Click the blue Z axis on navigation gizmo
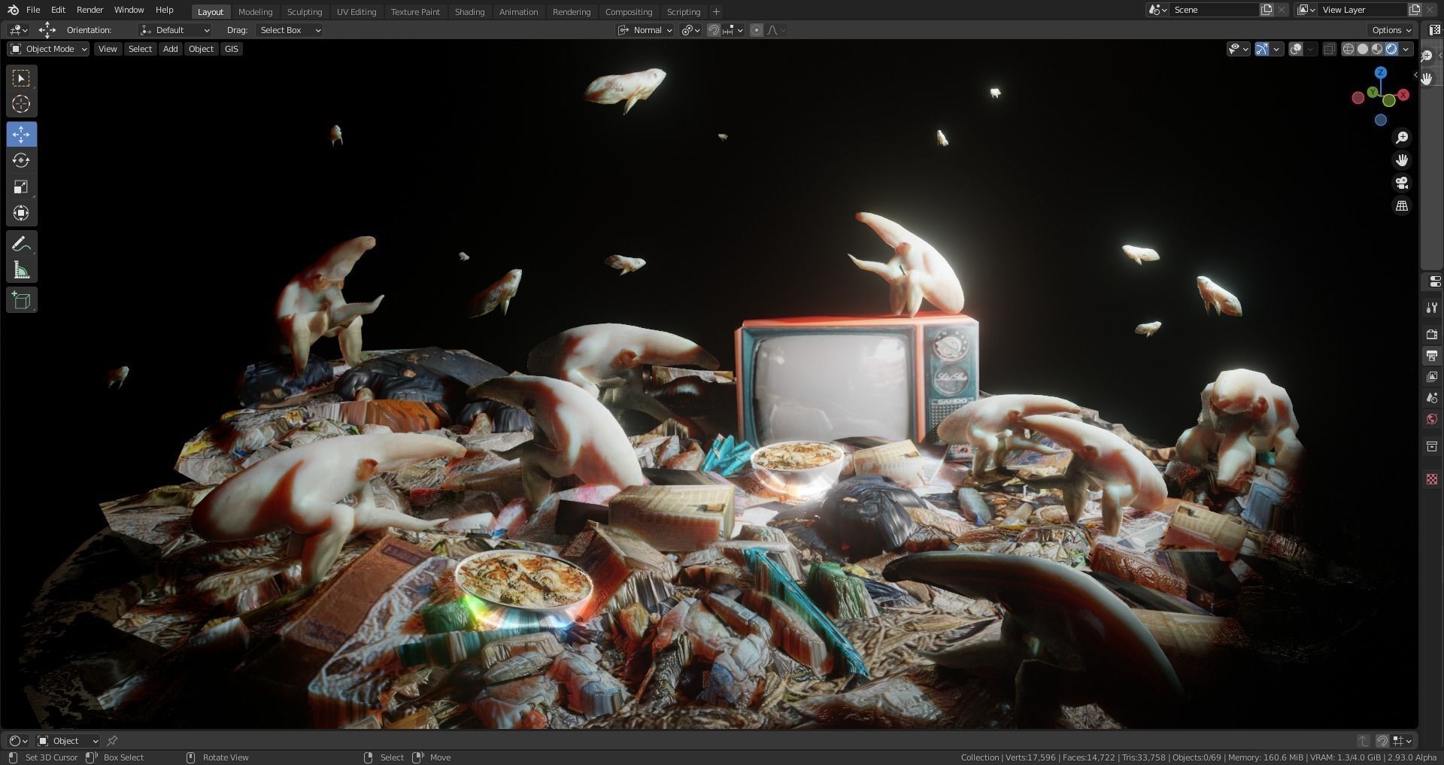This screenshot has height=765, width=1444. [1380, 73]
